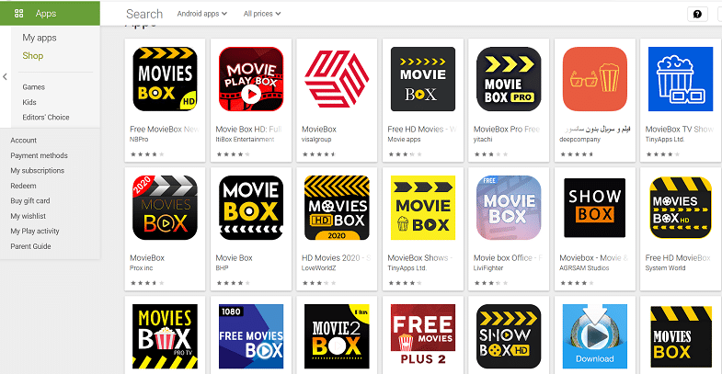Go to My apps
This screenshot has height=374, width=722.
(x=40, y=38)
